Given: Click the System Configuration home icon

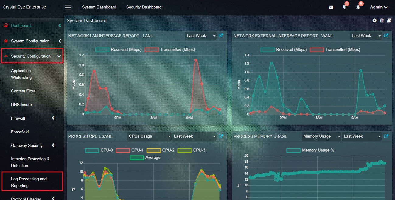Looking at the screenshot, I should coord(6,41).
